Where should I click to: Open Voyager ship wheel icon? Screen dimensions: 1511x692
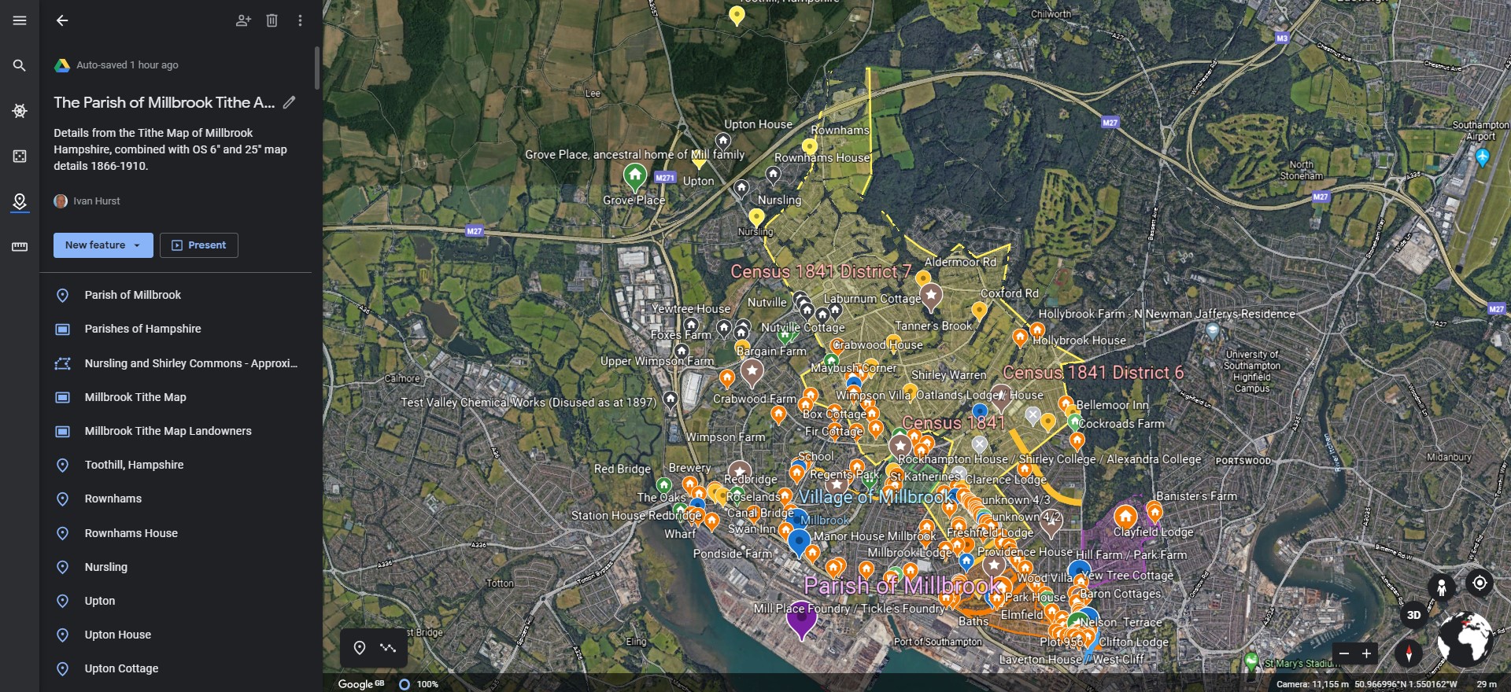coord(20,111)
